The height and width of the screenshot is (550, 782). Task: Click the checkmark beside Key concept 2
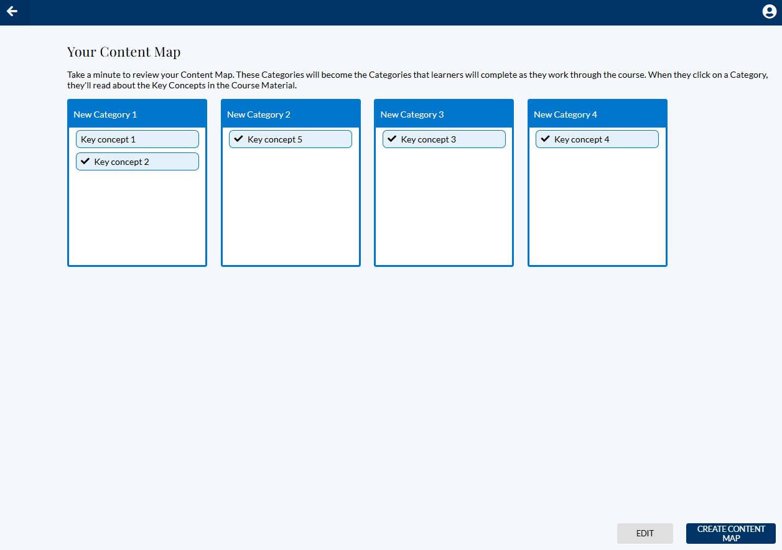tap(86, 161)
